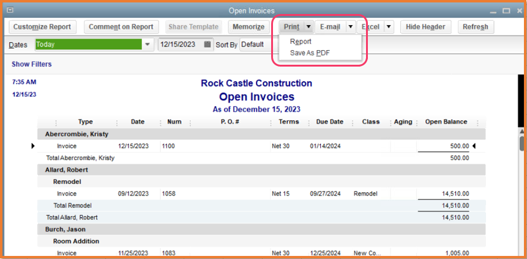Click the Share Template button
This screenshot has height=259, width=527.
193,27
